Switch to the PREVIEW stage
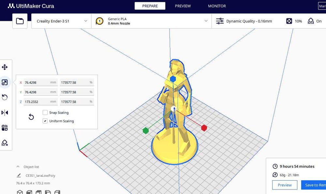The image size is (326, 194). 183,6
